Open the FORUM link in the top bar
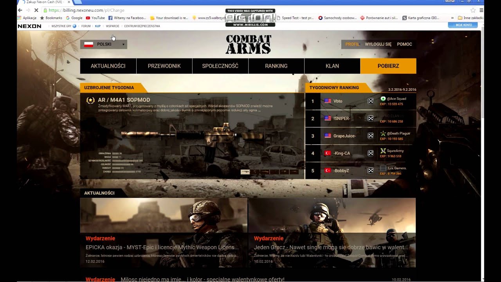The width and height of the screenshot is (501, 282). tap(86, 26)
